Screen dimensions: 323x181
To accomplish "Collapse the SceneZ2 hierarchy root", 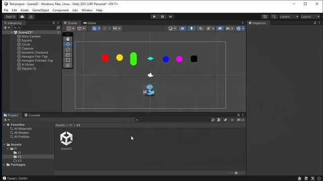I will (x=12, y=32).
